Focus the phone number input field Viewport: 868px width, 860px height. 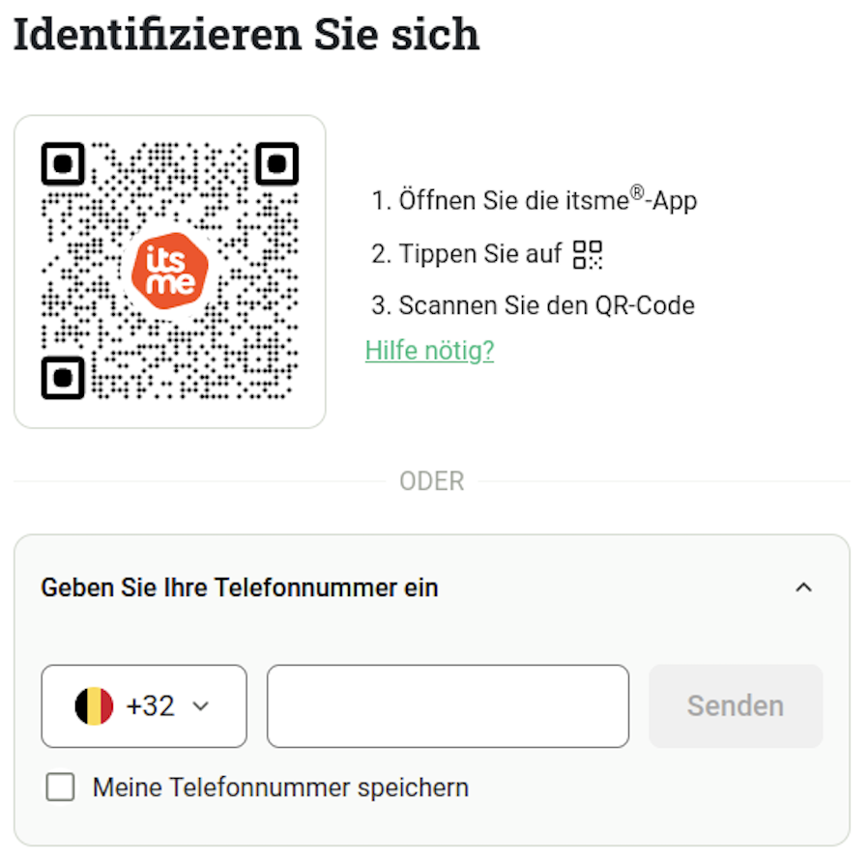pyautogui.click(x=448, y=706)
